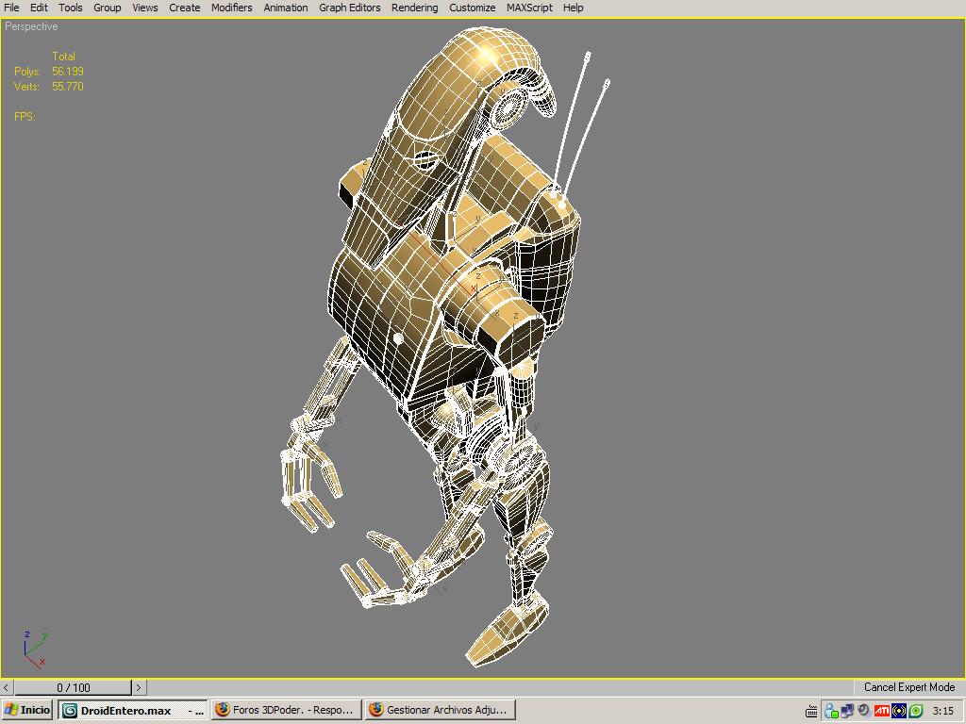
Task: Open the Messenger tray icon
Action: click(831, 711)
